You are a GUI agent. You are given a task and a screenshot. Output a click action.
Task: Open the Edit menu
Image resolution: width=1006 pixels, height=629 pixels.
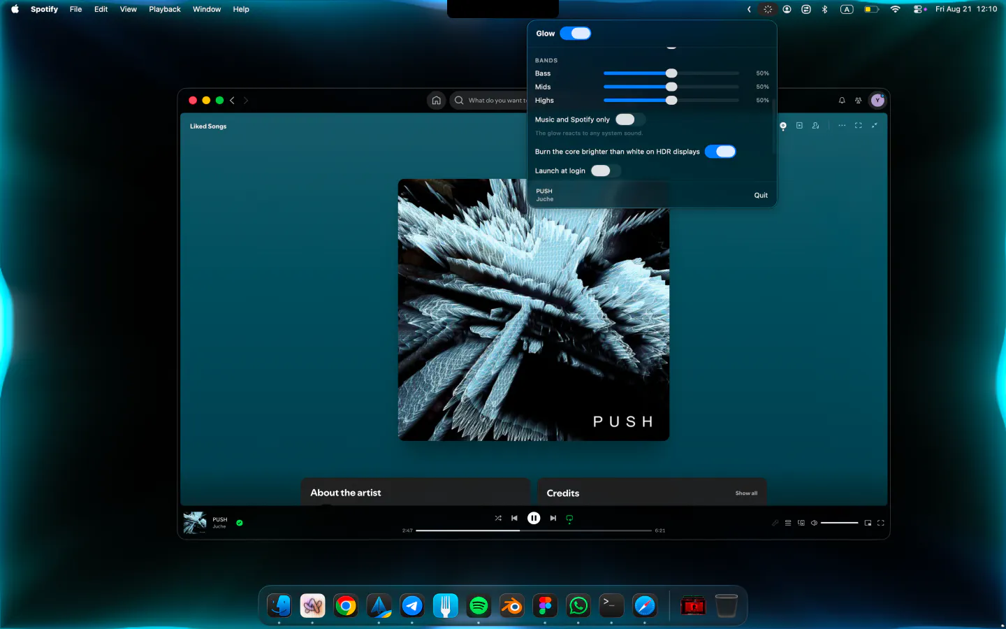point(101,9)
